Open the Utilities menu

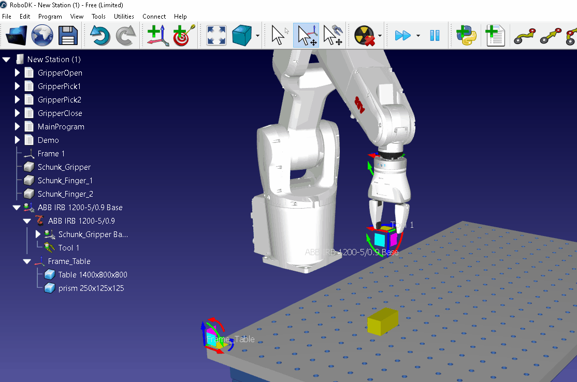(124, 17)
